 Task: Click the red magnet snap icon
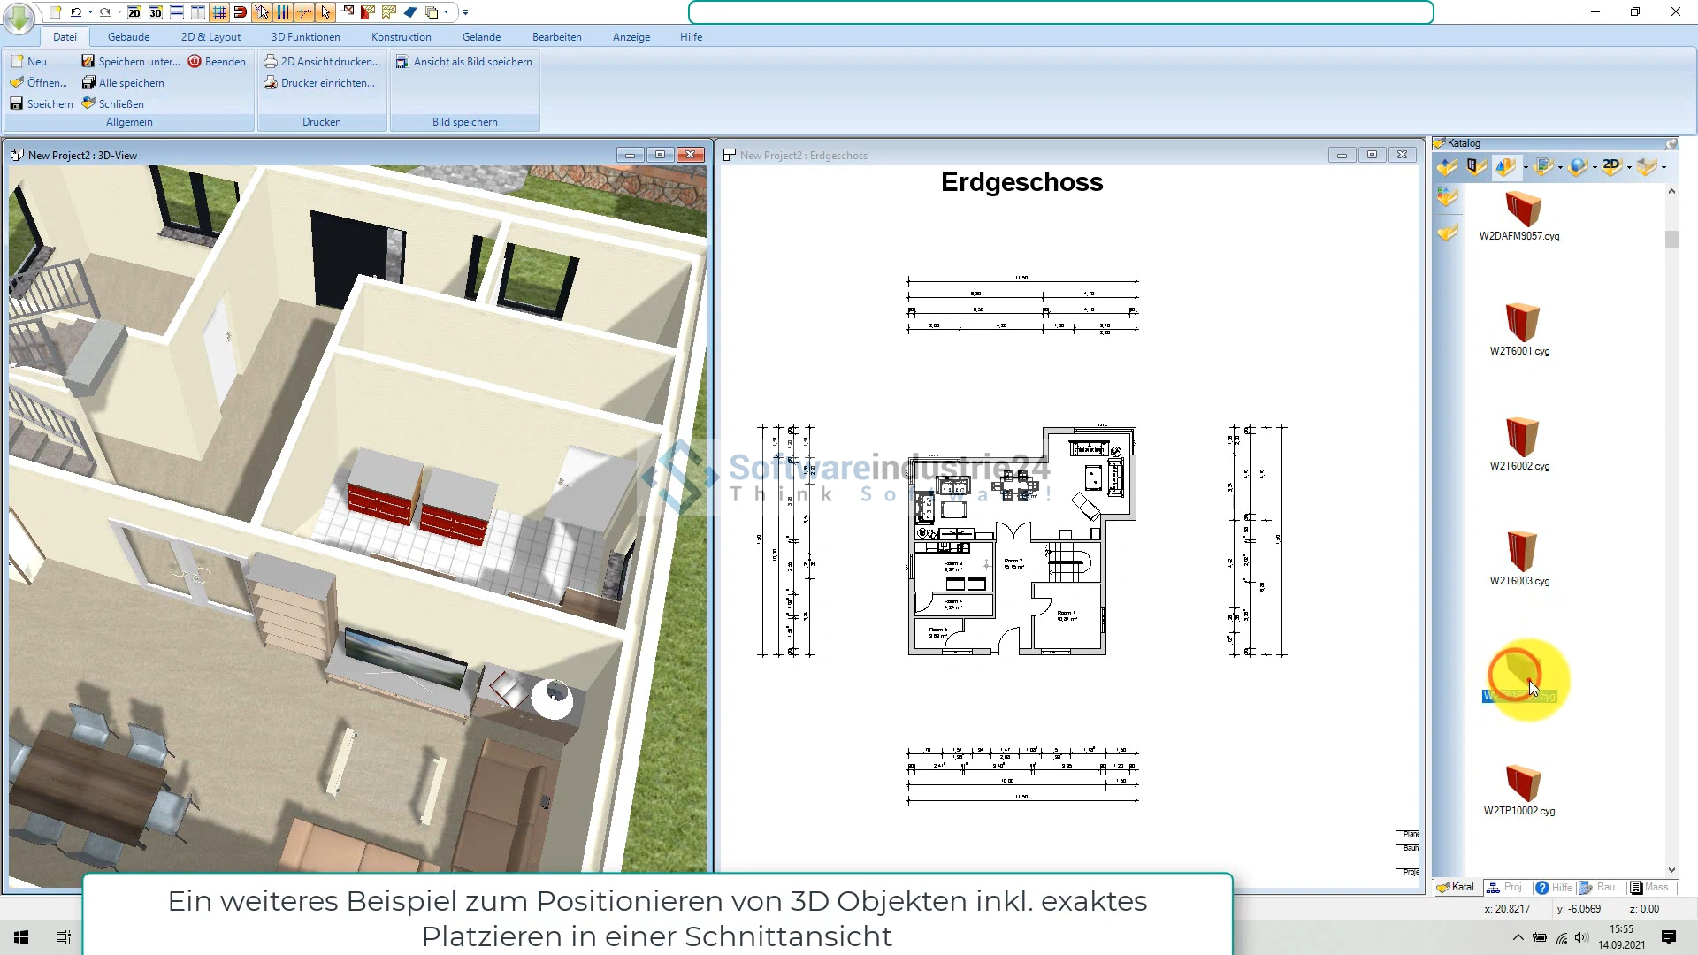coord(240,12)
